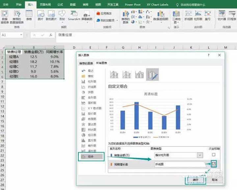Select the stacked area-column combo subtype
The image size is (237, 190).
click(139, 75)
